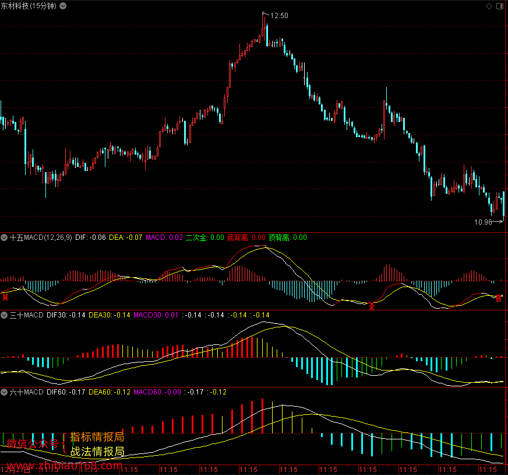Open the 六十MACD indicator dropdown button
Screen dimensions: 508x475
click(4, 392)
